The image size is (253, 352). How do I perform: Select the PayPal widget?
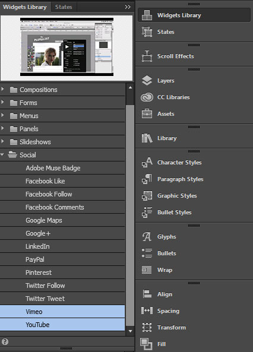(x=62, y=259)
